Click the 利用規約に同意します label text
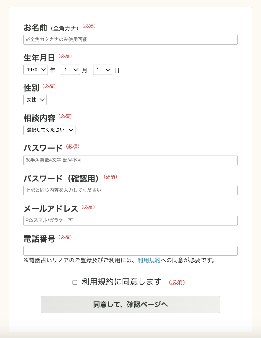The image size is (261, 338). coord(122,282)
